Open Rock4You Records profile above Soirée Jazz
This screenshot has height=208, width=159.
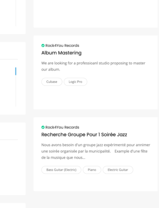62,127
